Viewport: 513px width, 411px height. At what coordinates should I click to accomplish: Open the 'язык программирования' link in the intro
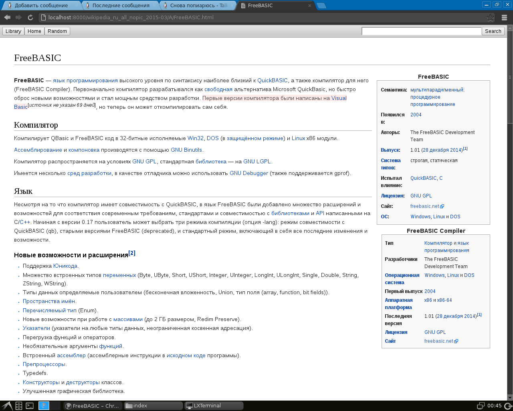click(x=85, y=81)
